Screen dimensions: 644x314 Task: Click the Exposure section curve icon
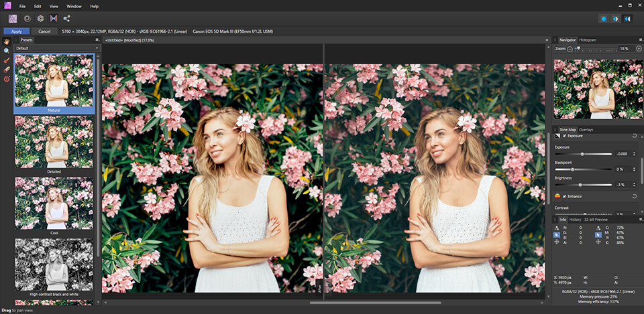pyautogui.click(x=557, y=136)
